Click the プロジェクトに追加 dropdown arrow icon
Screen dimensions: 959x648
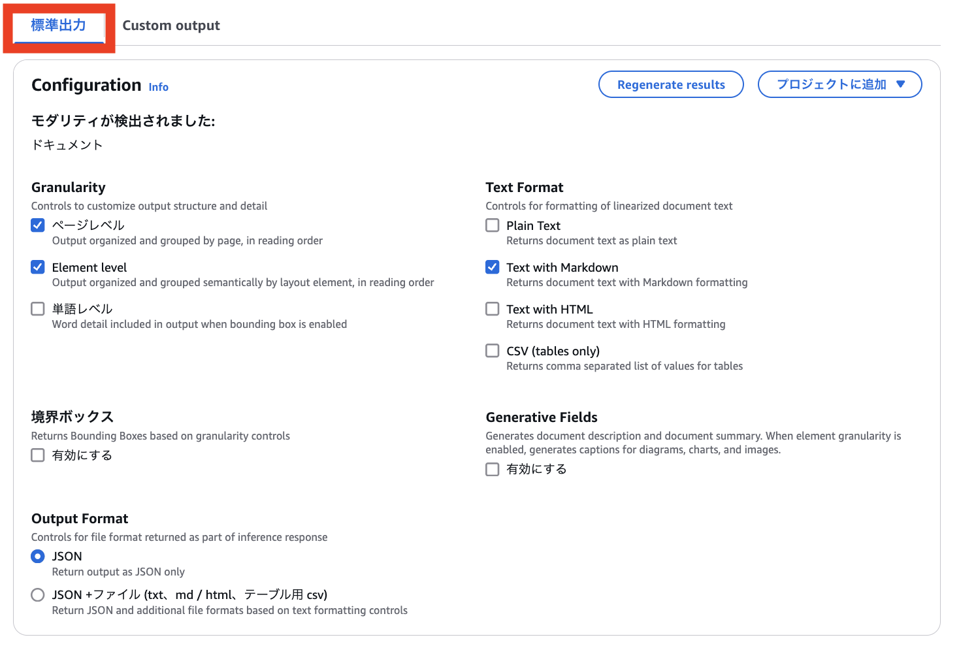click(x=901, y=84)
